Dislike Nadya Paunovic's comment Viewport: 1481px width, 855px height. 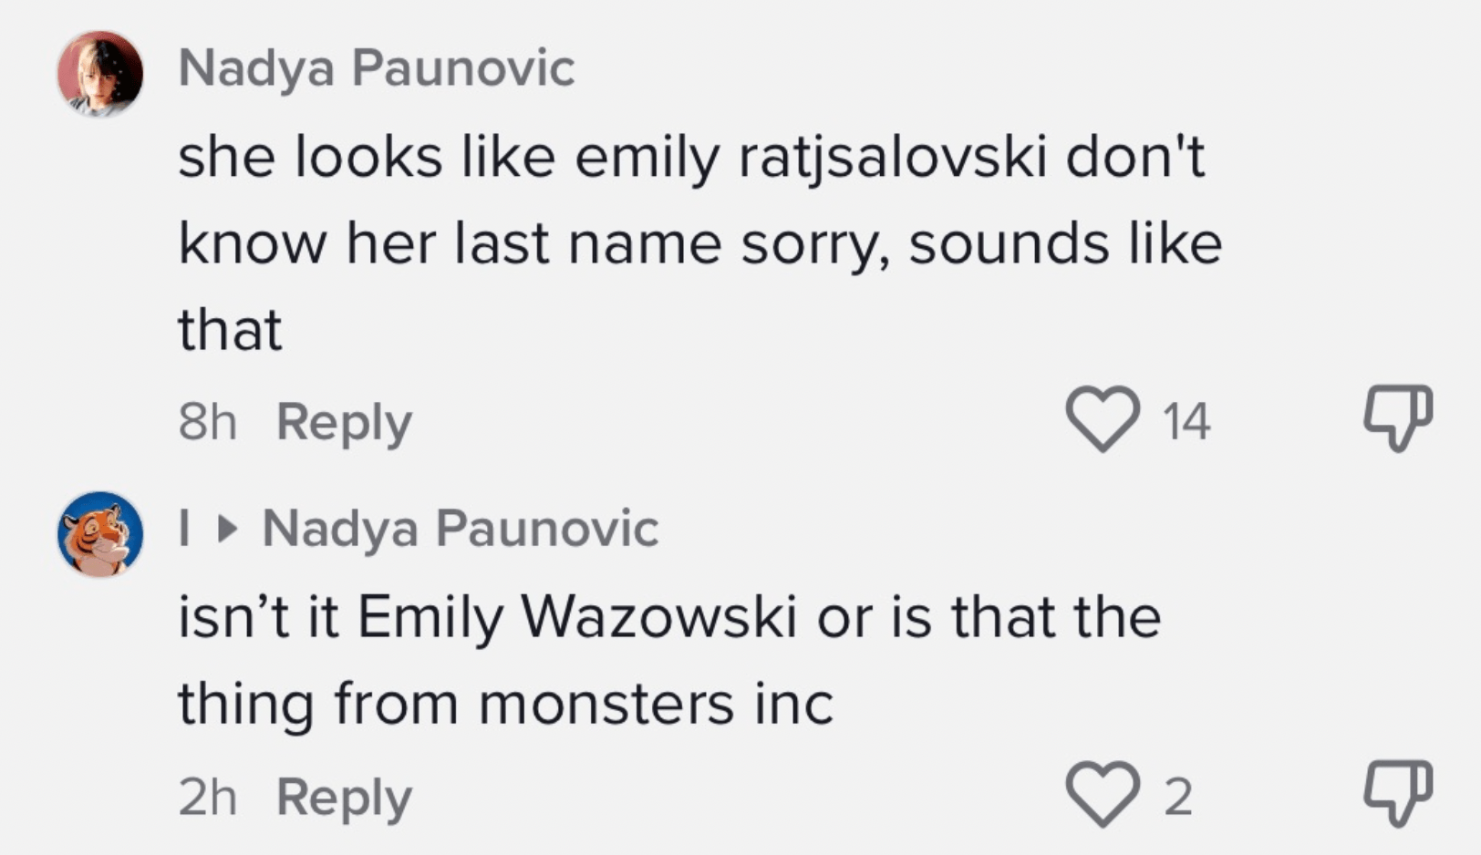click(x=1398, y=418)
